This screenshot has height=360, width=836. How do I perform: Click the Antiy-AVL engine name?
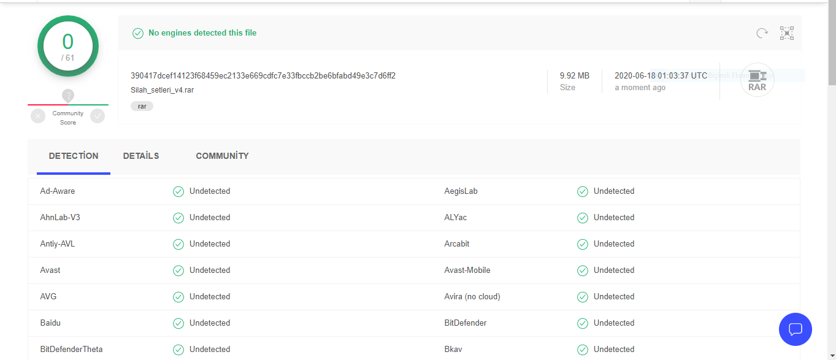coord(58,244)
